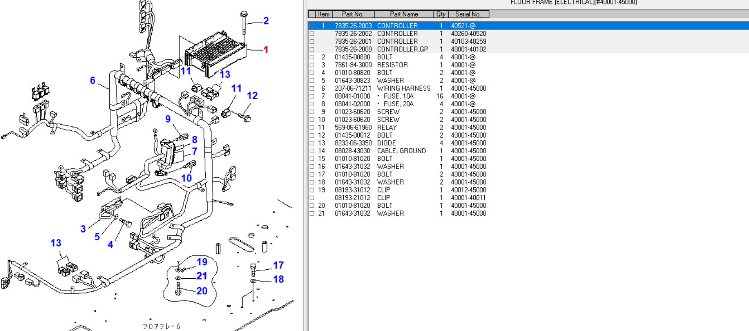This screenshot has width=749, height=331.
Task: Click callout number 2 beside the bolt
Action: click(x=266, y=21)
